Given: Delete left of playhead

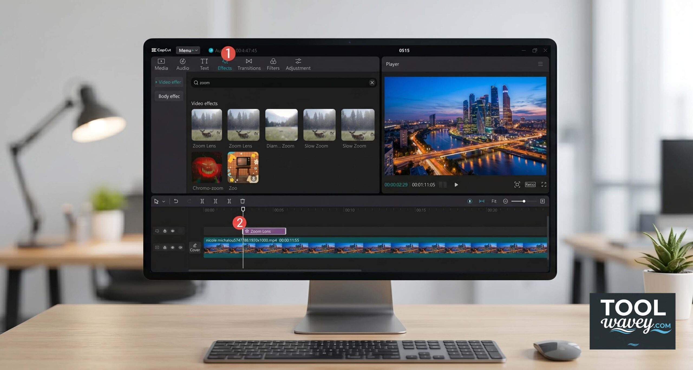Looking at the screenshot, I should point(215,201).
